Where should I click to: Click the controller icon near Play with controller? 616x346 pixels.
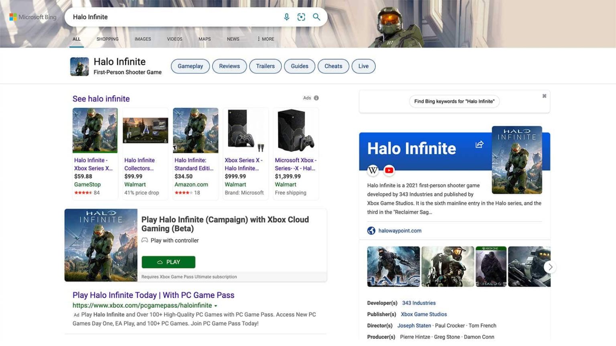(145, 240)
